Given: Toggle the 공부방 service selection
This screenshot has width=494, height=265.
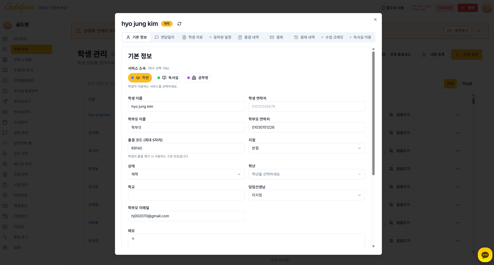Looking at the screenshot, I should 198,77.
